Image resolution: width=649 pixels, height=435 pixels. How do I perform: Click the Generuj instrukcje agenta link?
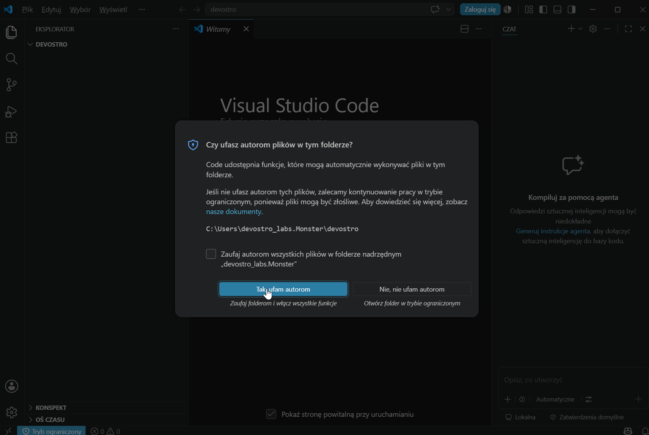tap(553, 231)
